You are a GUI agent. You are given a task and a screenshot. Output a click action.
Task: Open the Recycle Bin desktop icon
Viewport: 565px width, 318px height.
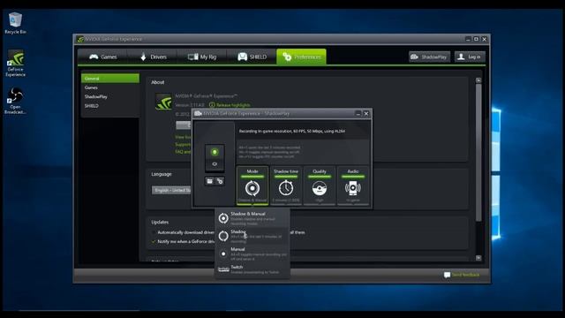click(15, 23)
